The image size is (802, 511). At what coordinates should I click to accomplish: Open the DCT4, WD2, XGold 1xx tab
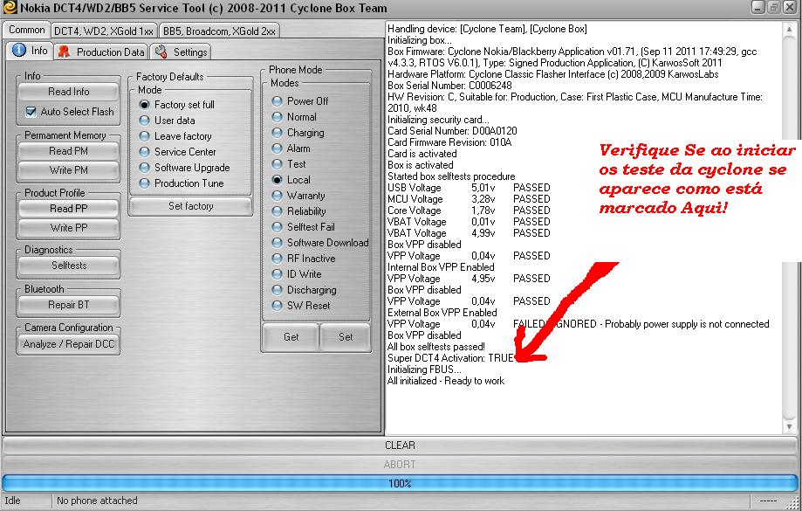(x=103, y=31)
